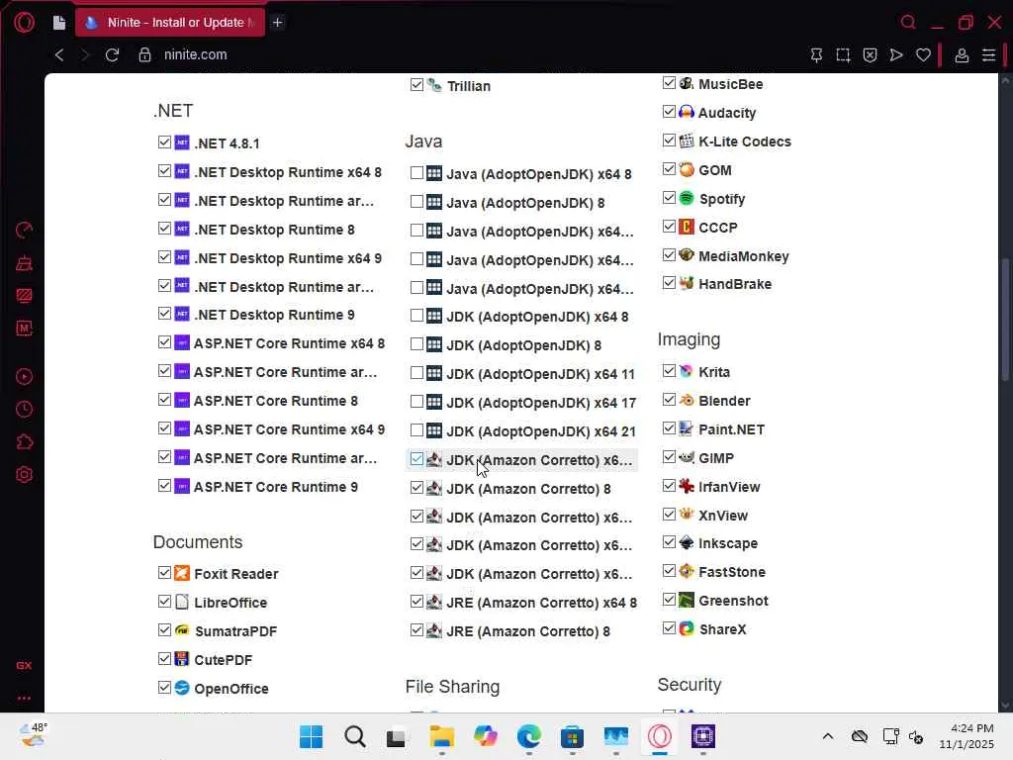Click the Trillian label
The width and height of the screenshot is (1013, 760).
tap(468, 87)
